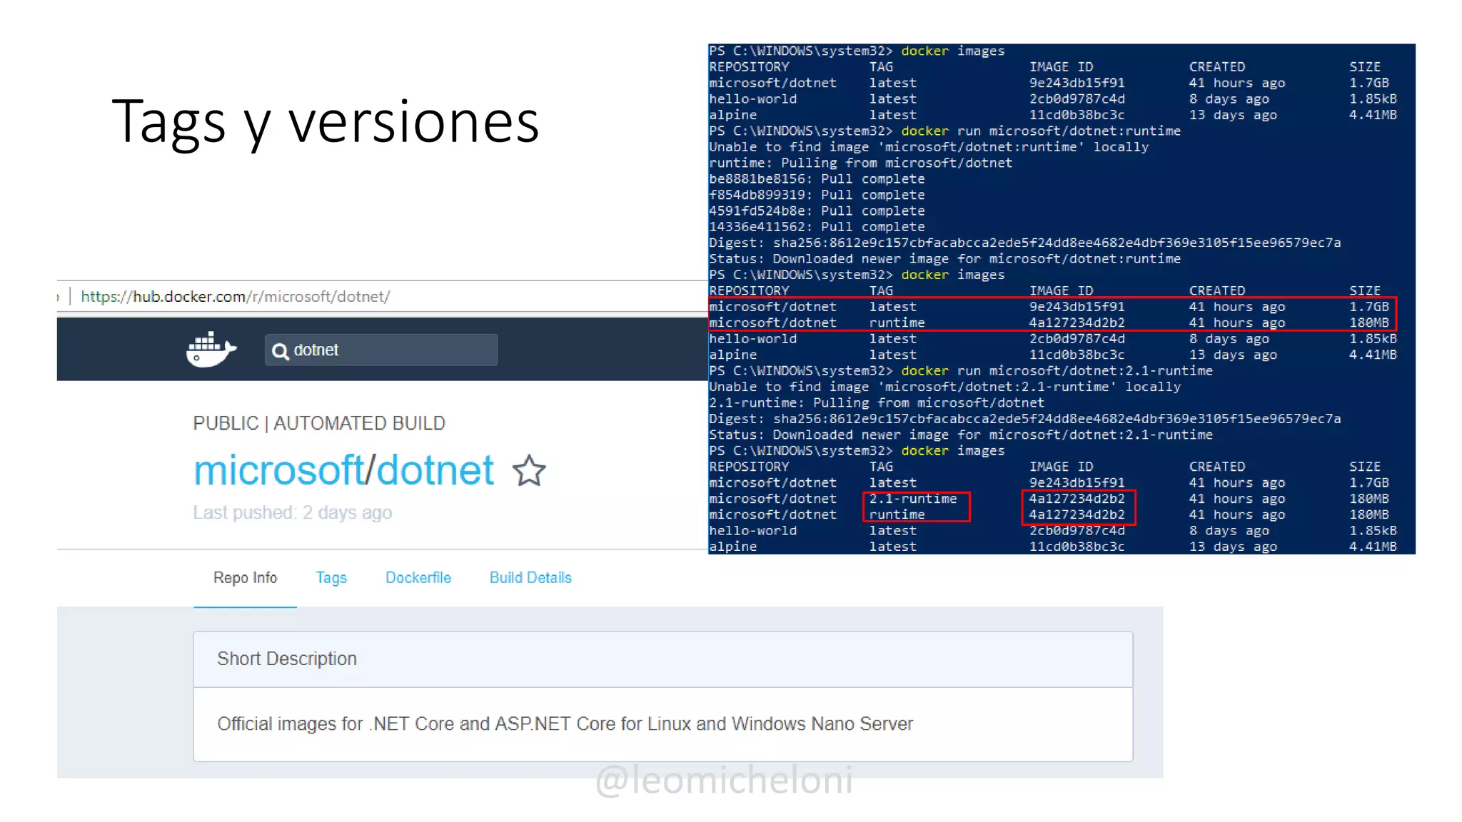Click the '2.1-runtime' tag in the terminal
This screenshot has width=1462, height=822.
tap(913, 499)
